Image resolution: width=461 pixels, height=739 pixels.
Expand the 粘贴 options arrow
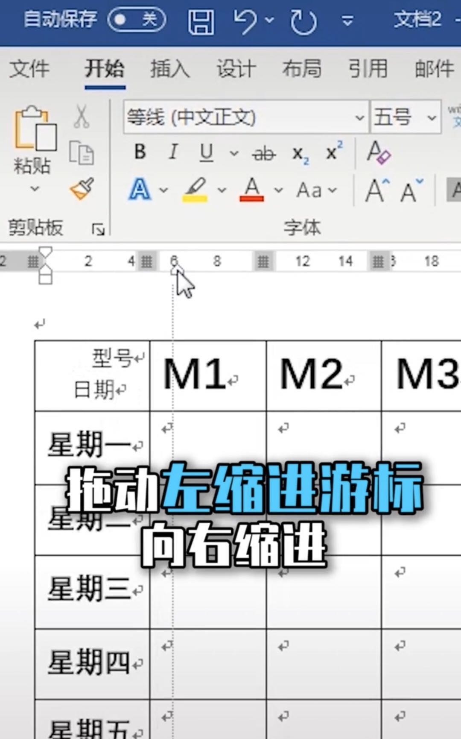coord(35,188)
